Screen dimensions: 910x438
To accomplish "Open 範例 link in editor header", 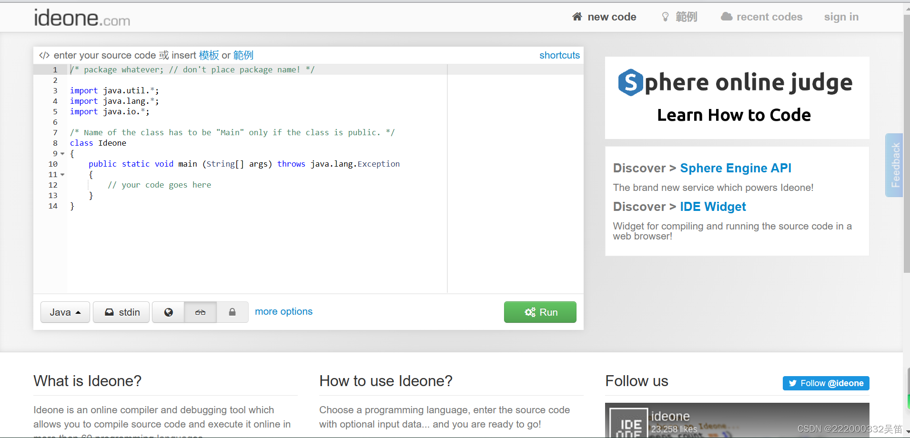I will (x=243, y=55).
